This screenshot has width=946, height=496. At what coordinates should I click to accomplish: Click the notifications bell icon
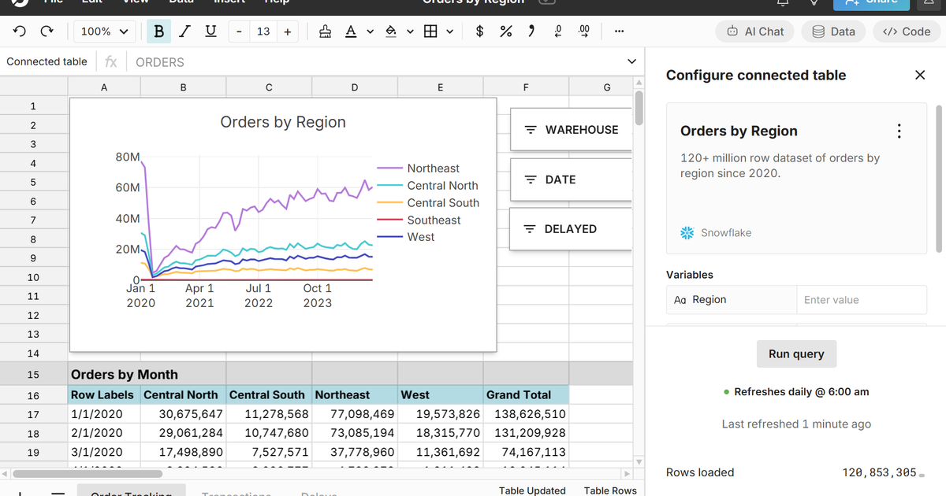[783, 2]
